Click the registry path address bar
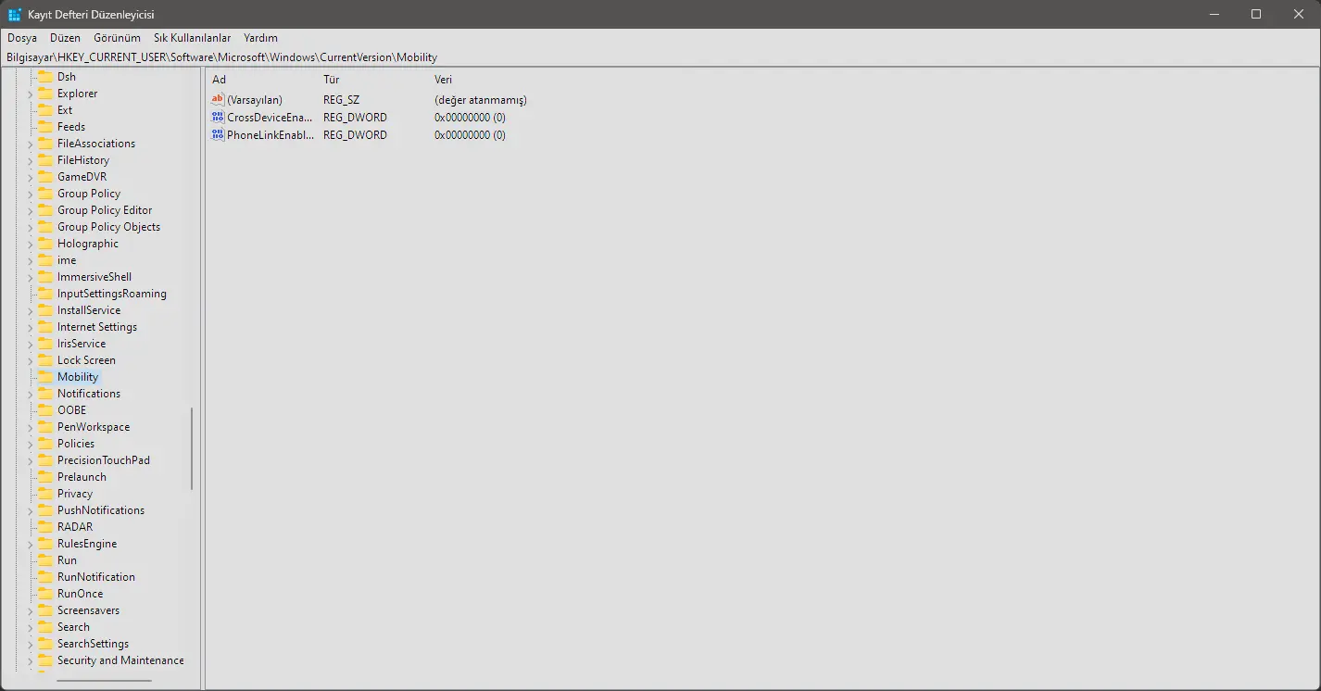 point(660,57)
